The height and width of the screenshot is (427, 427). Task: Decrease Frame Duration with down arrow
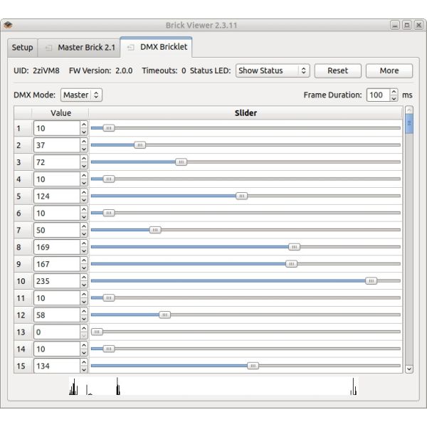click(394, 98)
